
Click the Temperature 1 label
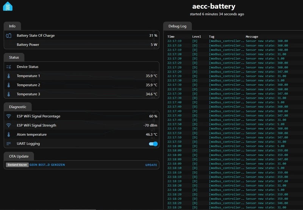[28, 76]
